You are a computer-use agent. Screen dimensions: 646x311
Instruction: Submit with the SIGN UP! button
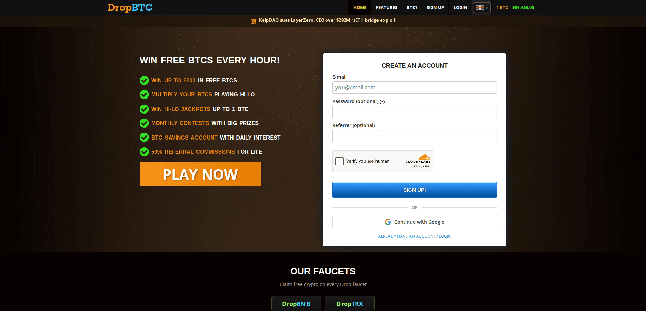[415, 190]
